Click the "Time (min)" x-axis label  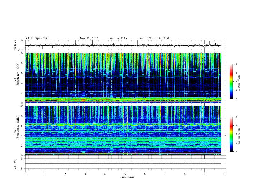pyautogui.click(x=128, y=177)
